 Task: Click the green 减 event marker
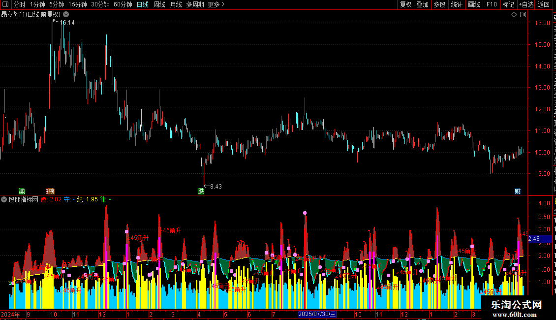pos(22,191)
